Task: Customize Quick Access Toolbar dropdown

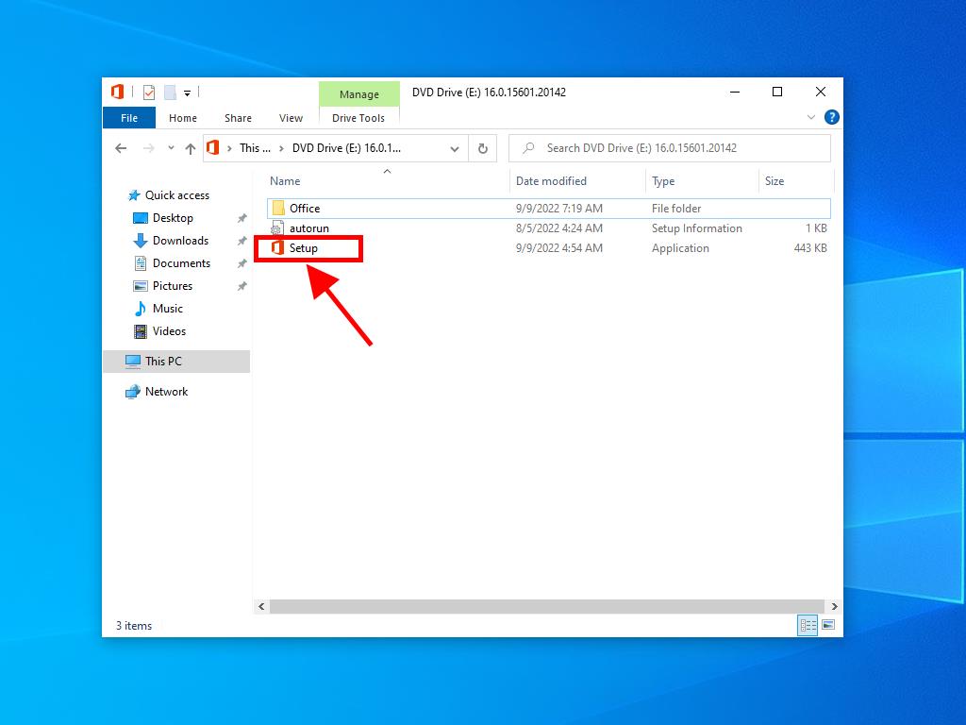Action: (188, 93)
